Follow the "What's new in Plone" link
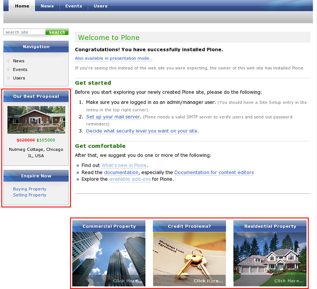317x289 pixels. pyautogui.click(x=124, y=165)
